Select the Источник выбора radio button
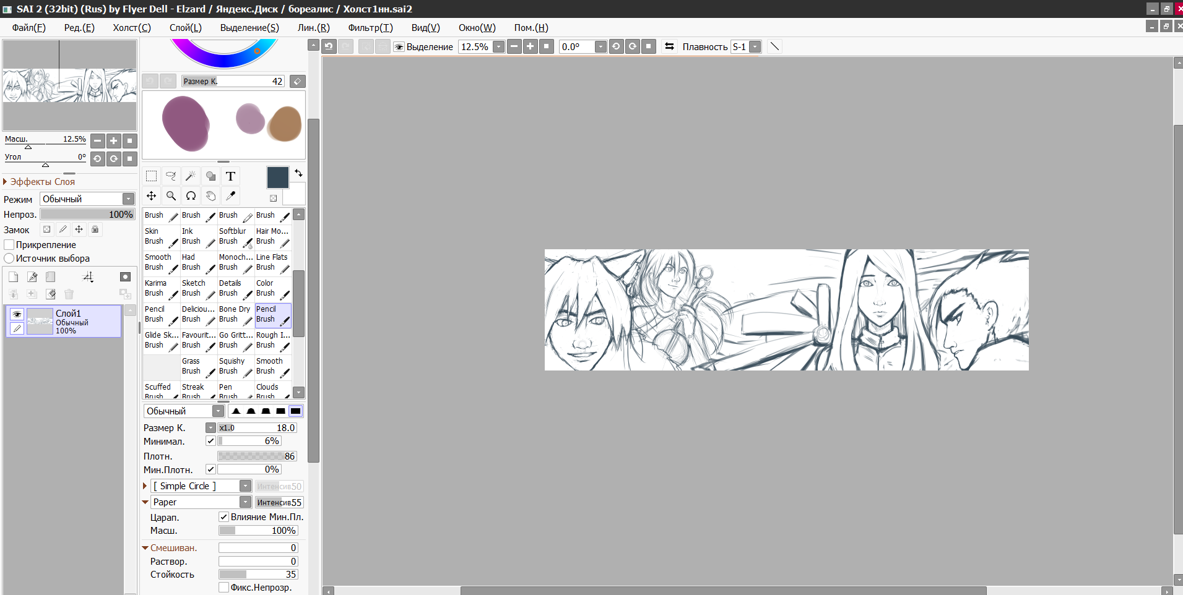Image resolution: width=1183 pixels, height=595 pixels. tap(9, 259)
